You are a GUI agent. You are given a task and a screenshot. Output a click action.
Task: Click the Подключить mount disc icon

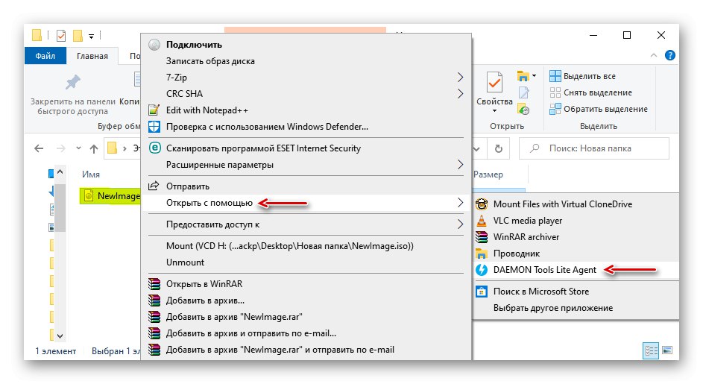[x=154, y=45]
